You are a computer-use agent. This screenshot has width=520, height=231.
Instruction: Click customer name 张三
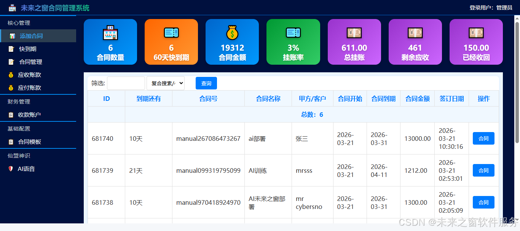click(302, 139)
